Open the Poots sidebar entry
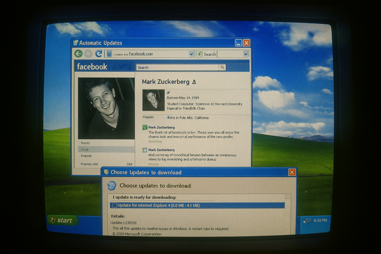This screenshot has height=254, width=381. (x=85, y=143)
